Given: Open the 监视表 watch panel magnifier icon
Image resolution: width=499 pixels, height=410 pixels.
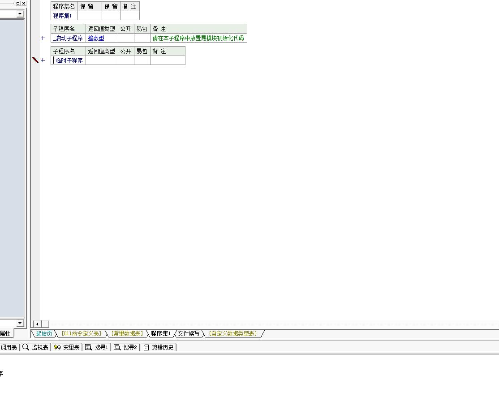Looking at the screenshot, I should (x=26, y=347).
